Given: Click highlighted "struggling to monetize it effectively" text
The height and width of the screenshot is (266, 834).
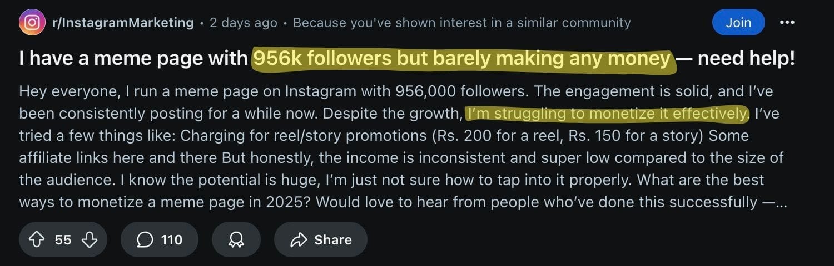Looking at the screenshot, I should click(x=607, y=114).
